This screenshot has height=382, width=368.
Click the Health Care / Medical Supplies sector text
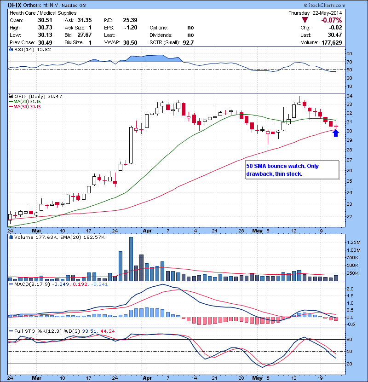click(x=43, y=13)
